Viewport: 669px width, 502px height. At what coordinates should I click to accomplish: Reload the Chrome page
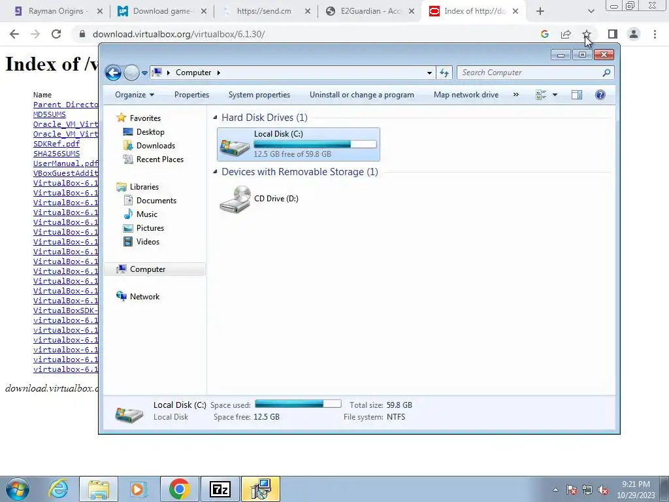56,34
